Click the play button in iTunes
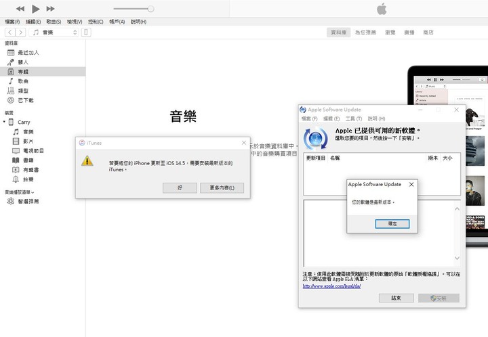 [x=36, y=9]
